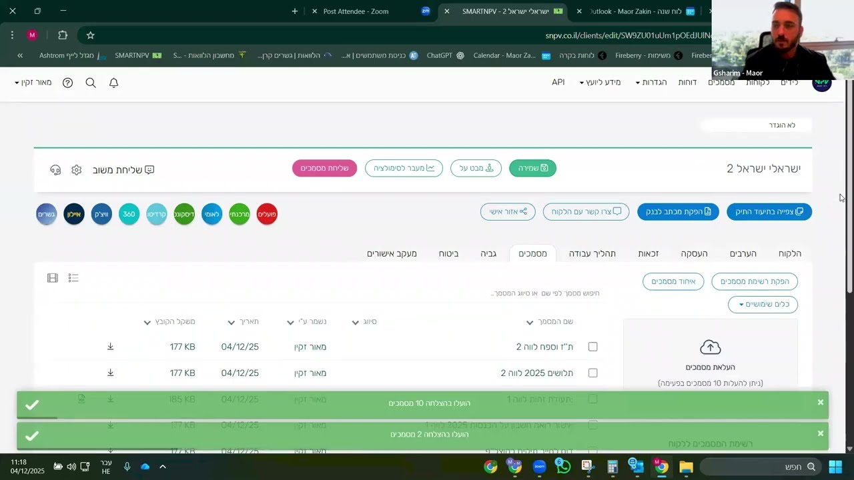
Task: Open API in the top menu
Action: (x=558, y=83)
